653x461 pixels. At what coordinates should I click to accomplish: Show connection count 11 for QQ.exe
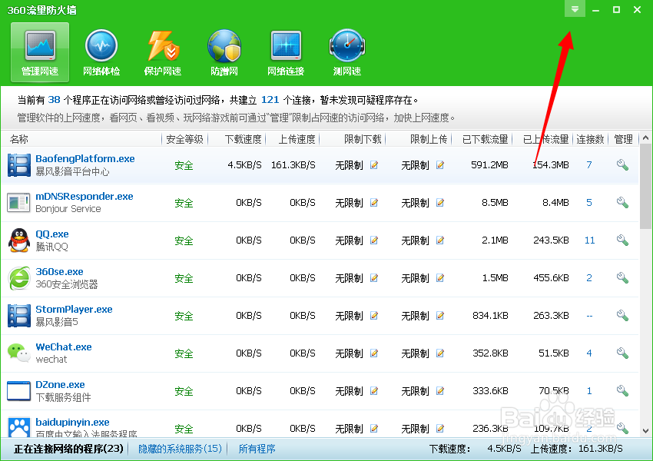[589, 240]
